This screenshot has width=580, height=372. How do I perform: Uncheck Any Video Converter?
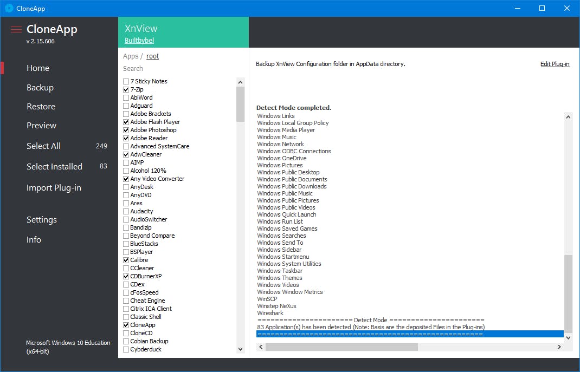pyautogui.click(x=126, y=179)
